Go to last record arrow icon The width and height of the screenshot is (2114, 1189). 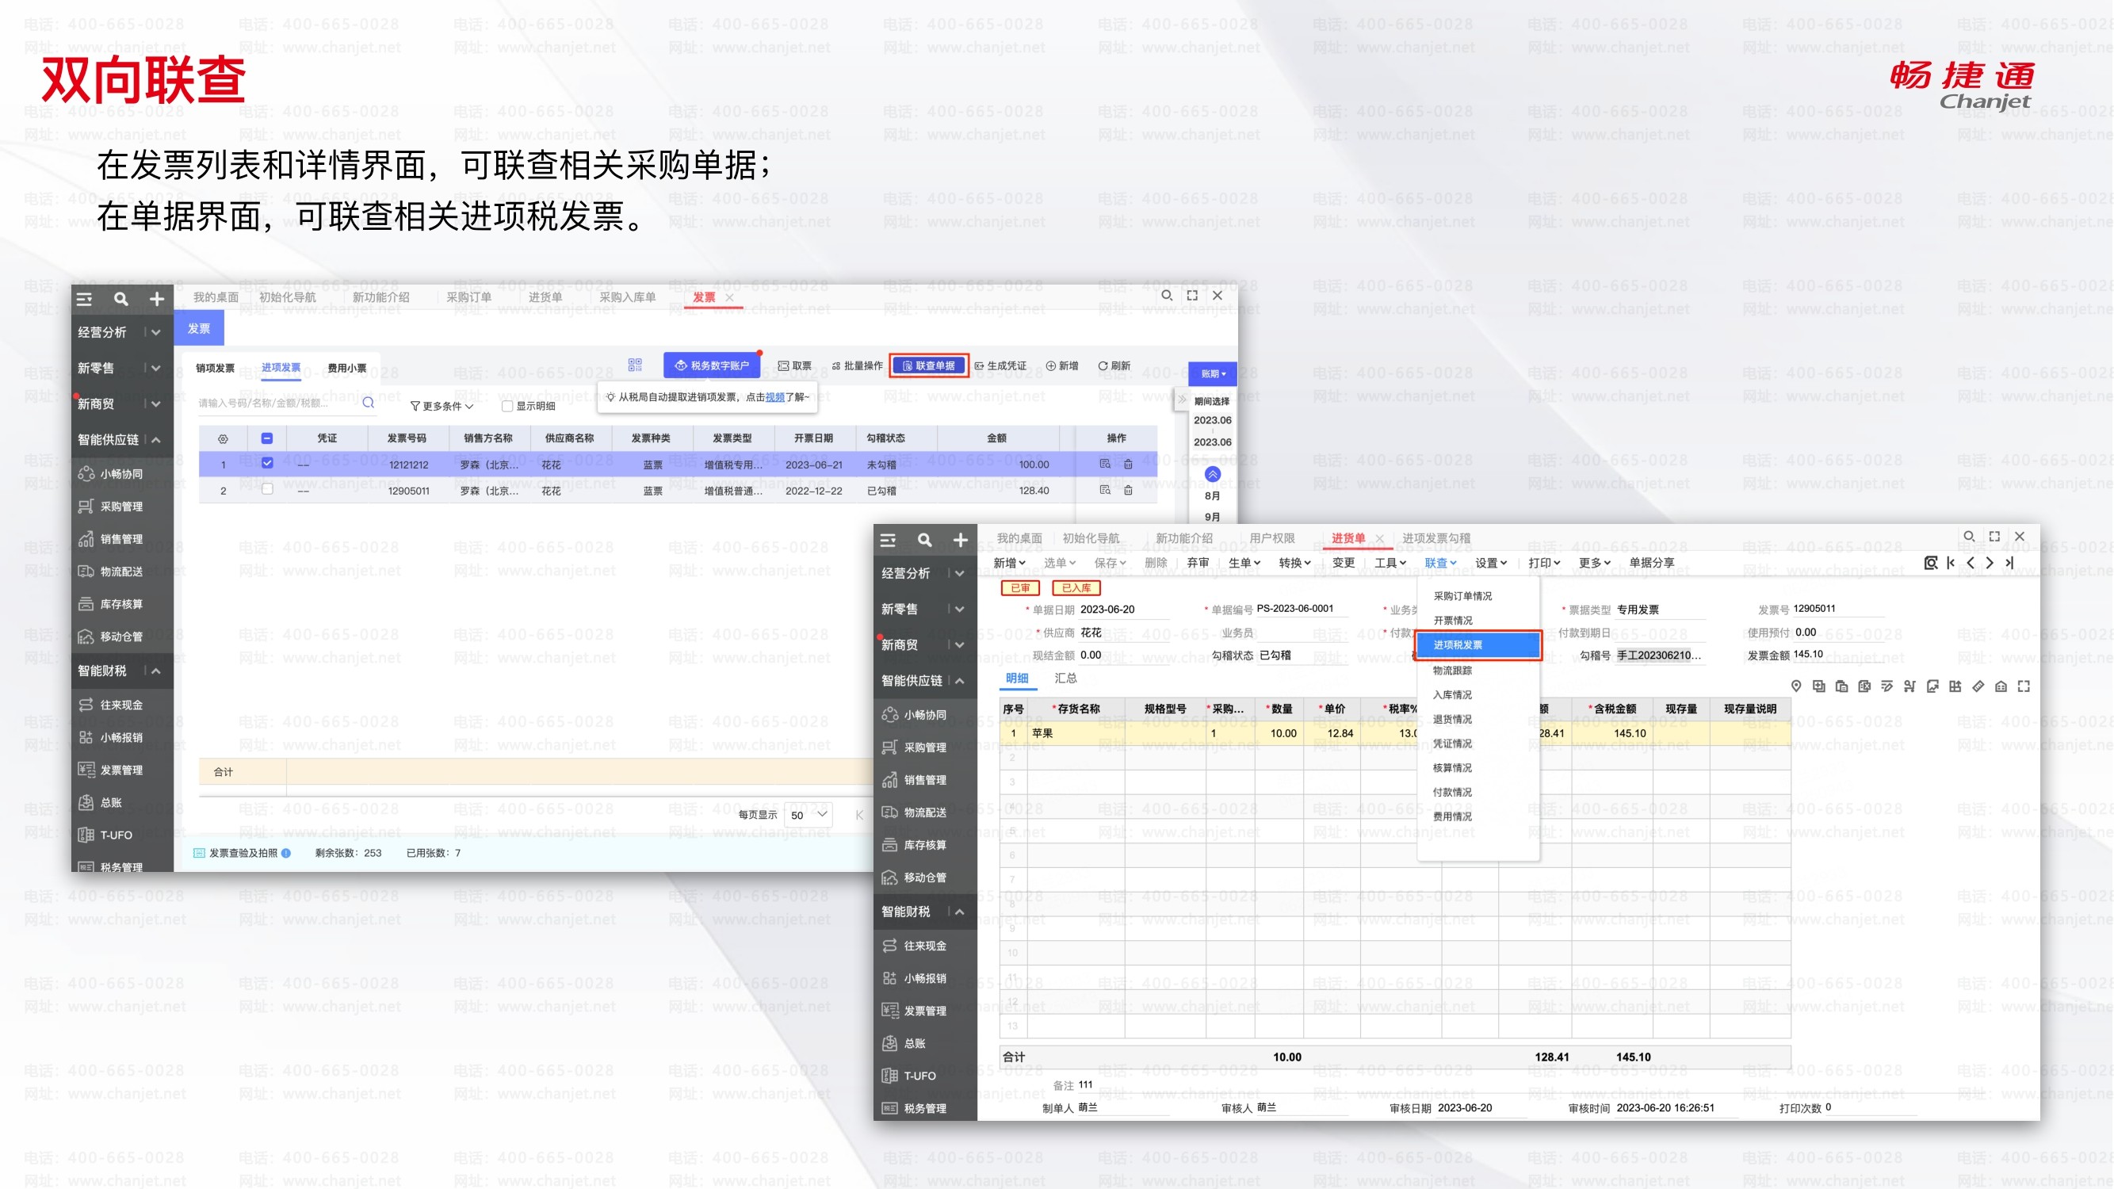2009,563
